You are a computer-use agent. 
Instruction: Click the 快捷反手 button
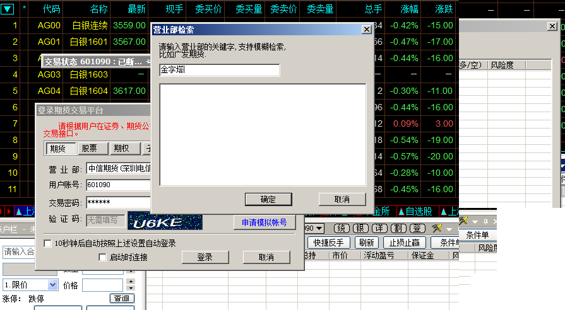[328, 243]
